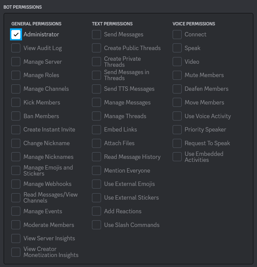This screenshot has height=267, width=257.
Task: Enable Send TTS Messages
Action: click(96, 89)
